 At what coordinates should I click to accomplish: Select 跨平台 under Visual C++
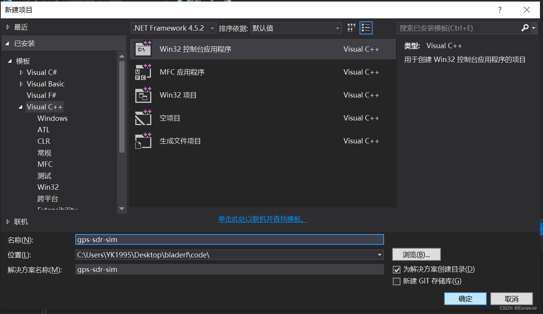(48, 199)
